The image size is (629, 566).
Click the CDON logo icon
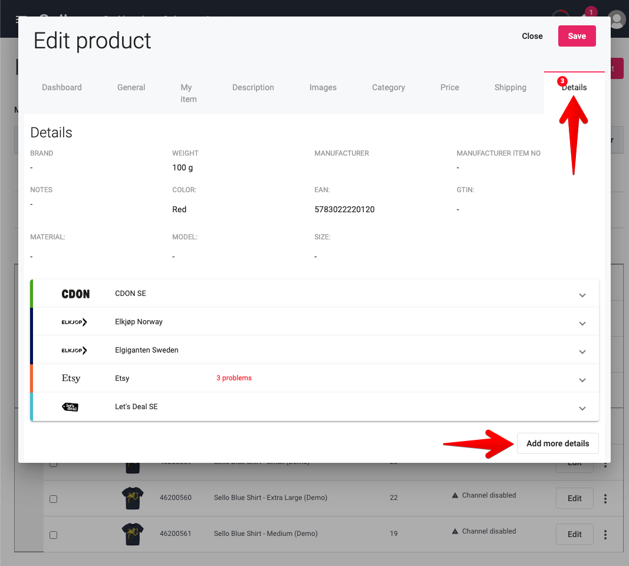pyautogui.click(x=75, y=294)
